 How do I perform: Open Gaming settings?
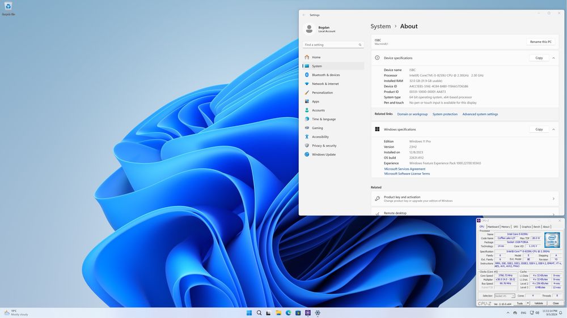click(333, 128)
